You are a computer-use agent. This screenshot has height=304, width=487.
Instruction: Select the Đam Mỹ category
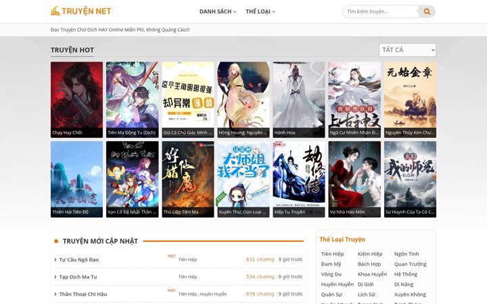click(x=331, y=264)
